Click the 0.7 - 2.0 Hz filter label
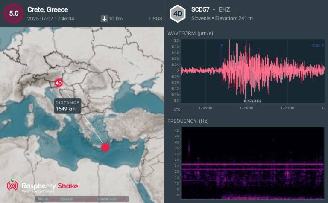 pyautogui.click(x=252, y=101)
